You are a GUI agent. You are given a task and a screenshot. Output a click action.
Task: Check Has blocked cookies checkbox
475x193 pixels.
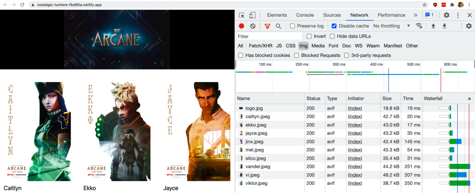(x=241, y=56)
